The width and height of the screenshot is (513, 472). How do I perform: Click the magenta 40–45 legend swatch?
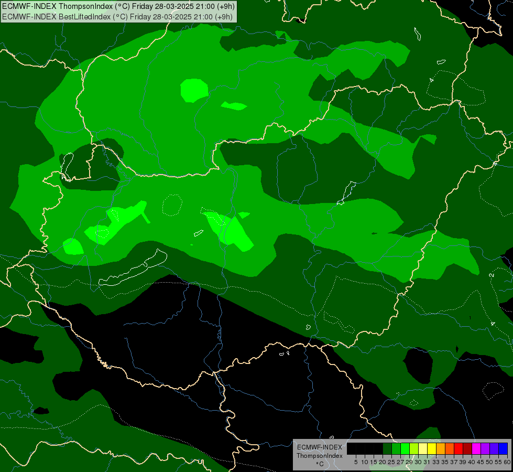pyautogui.click(x=476, y=448)
